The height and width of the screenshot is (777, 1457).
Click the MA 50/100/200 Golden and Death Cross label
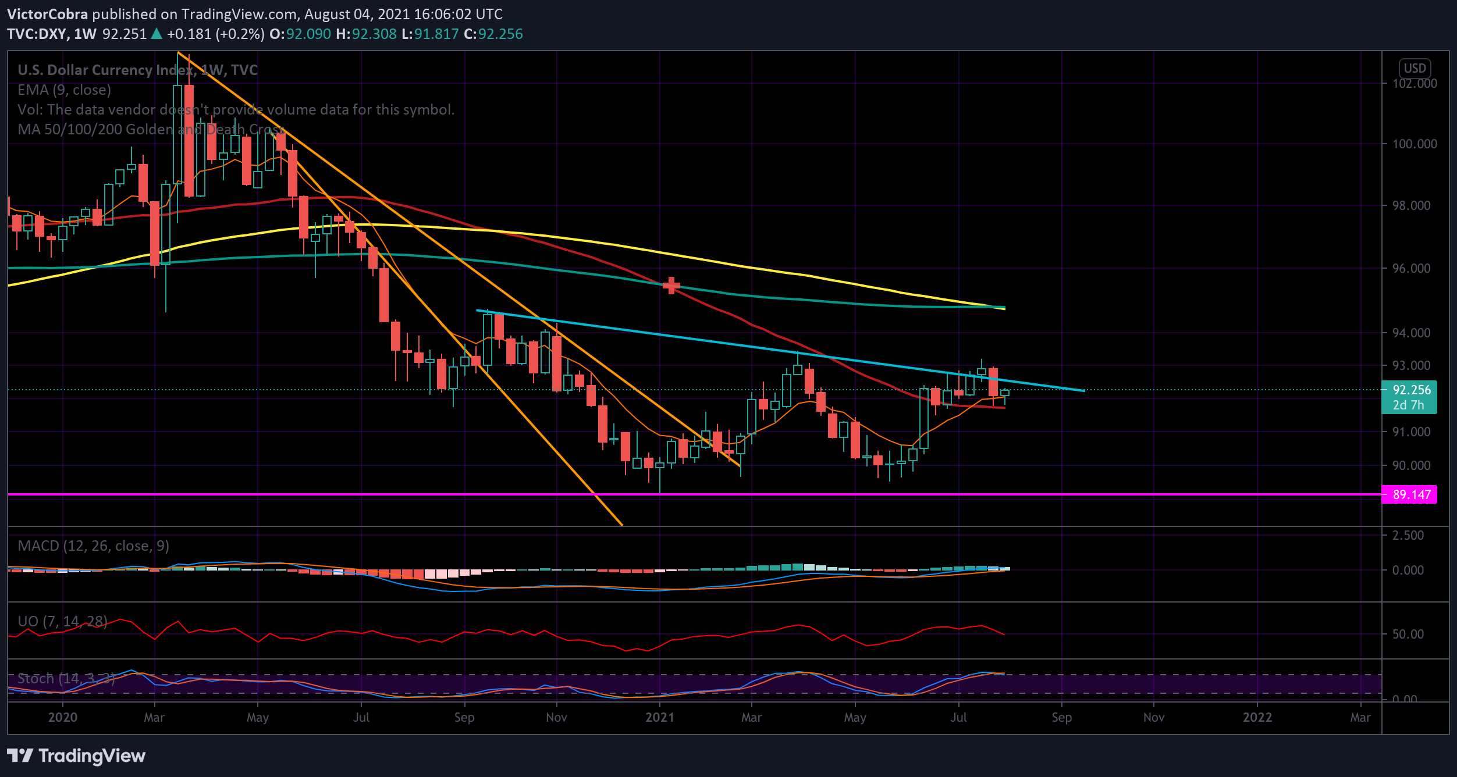(x=151, y=129)
